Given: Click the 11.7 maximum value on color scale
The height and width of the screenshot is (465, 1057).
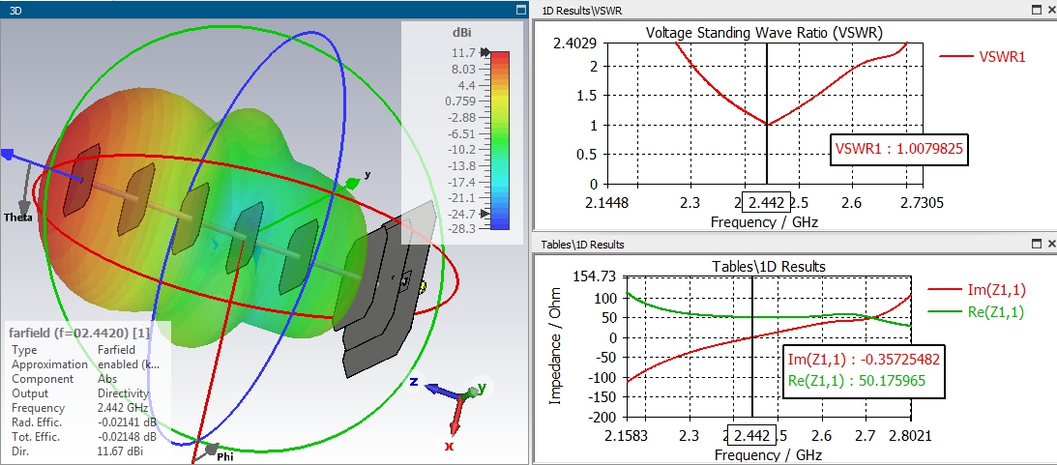Looking at the screenshot, I should pos(465,52).
